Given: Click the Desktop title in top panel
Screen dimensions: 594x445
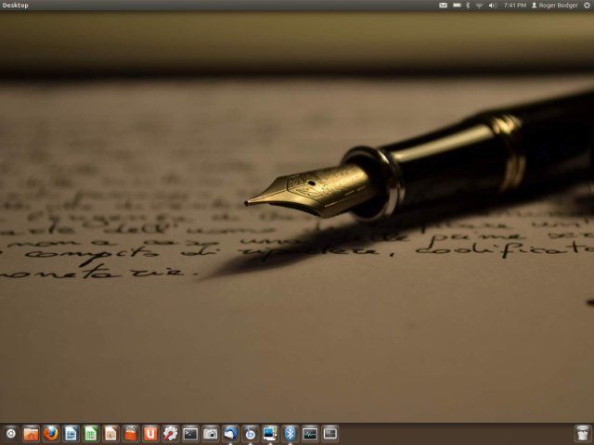Looking at the screenshot, I should (15, 6).
